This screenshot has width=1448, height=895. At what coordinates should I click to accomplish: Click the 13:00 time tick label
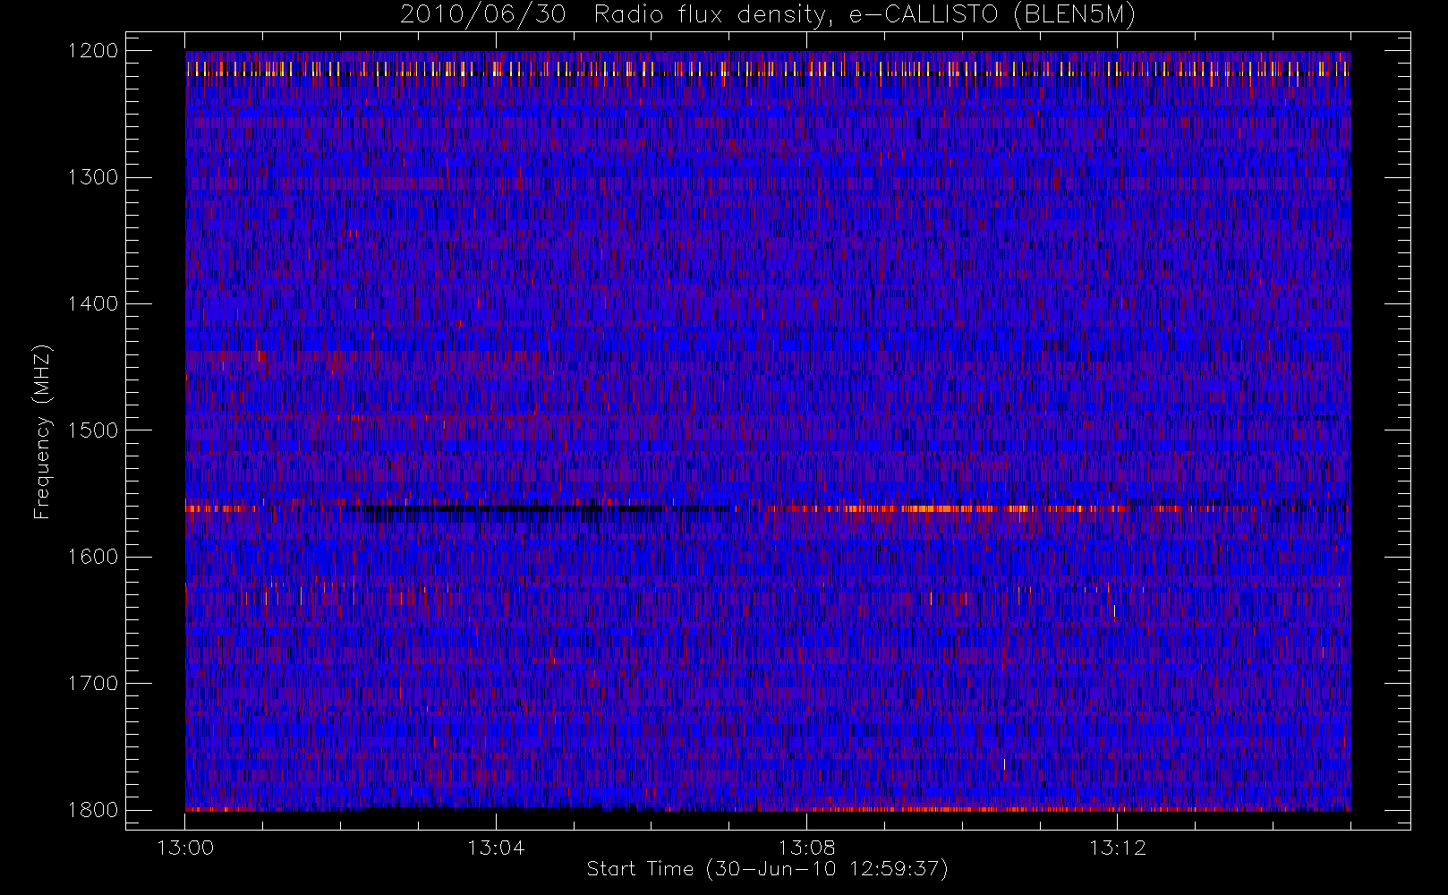[x=185, y=848]
